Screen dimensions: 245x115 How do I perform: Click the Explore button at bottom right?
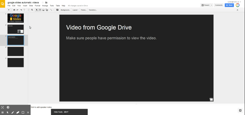point(240,110)
